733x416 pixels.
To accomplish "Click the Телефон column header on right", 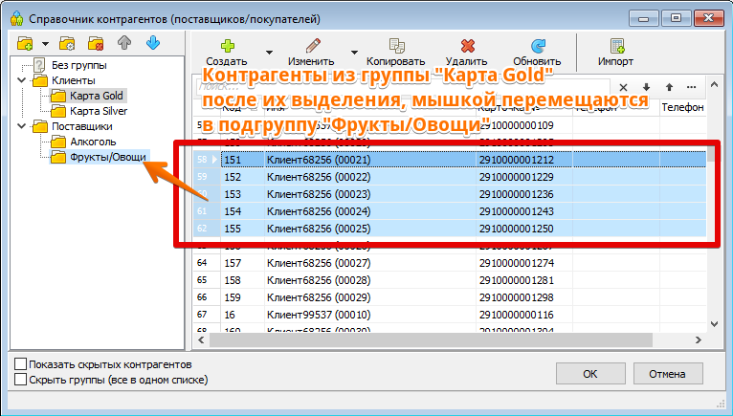I will (x=682, y=107).
